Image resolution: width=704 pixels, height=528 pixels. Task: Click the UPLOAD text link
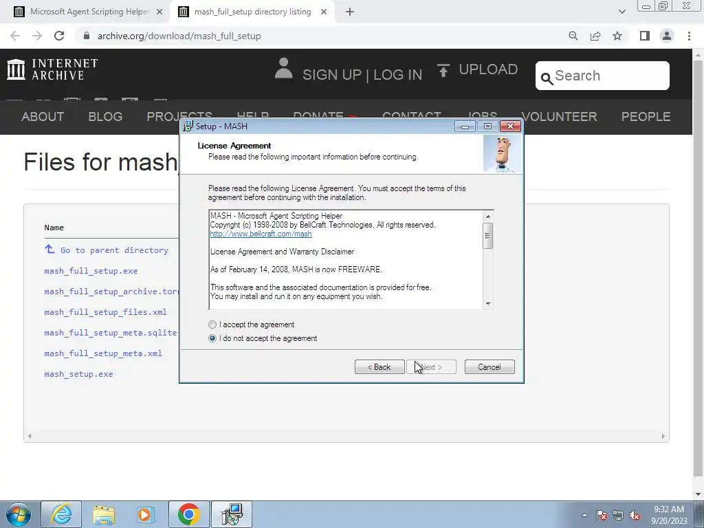pos(488,69)
